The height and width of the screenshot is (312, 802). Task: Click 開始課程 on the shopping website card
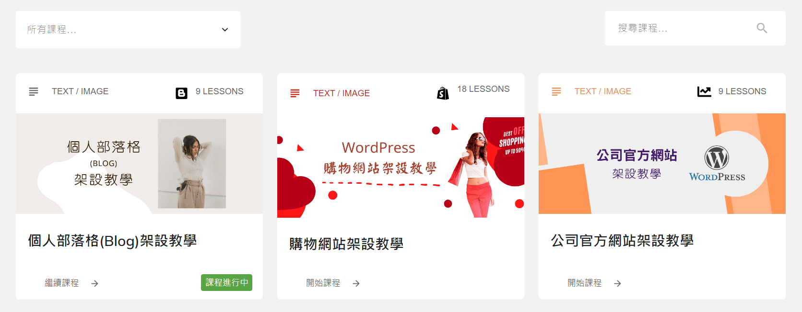[x=323, y=283]
